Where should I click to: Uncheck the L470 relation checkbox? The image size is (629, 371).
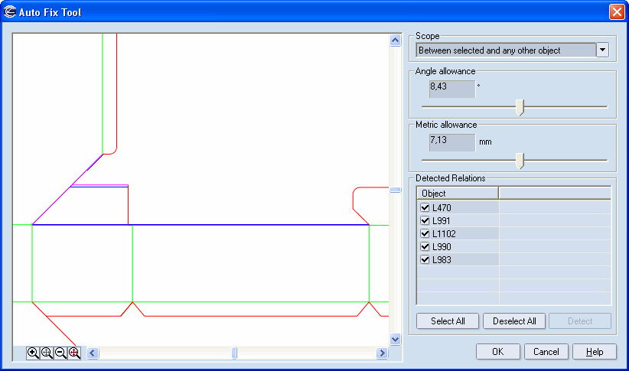[425, 208]
